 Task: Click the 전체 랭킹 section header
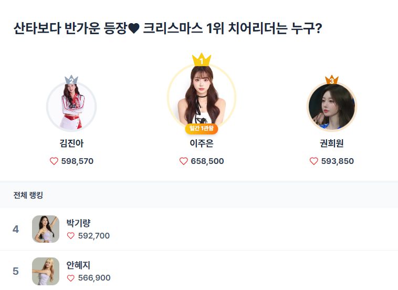[28, 195]
